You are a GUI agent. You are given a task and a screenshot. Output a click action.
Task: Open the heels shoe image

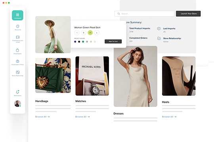point(179,76)
